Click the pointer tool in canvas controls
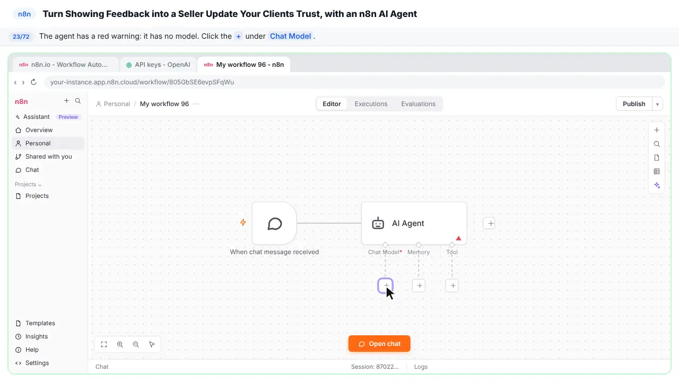This screenshot has width=679, height=382. click(x=152, y=344)
